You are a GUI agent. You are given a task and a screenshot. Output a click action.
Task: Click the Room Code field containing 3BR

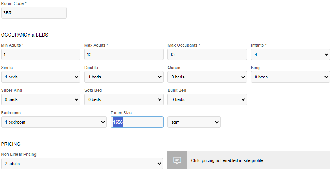(34, 13)
